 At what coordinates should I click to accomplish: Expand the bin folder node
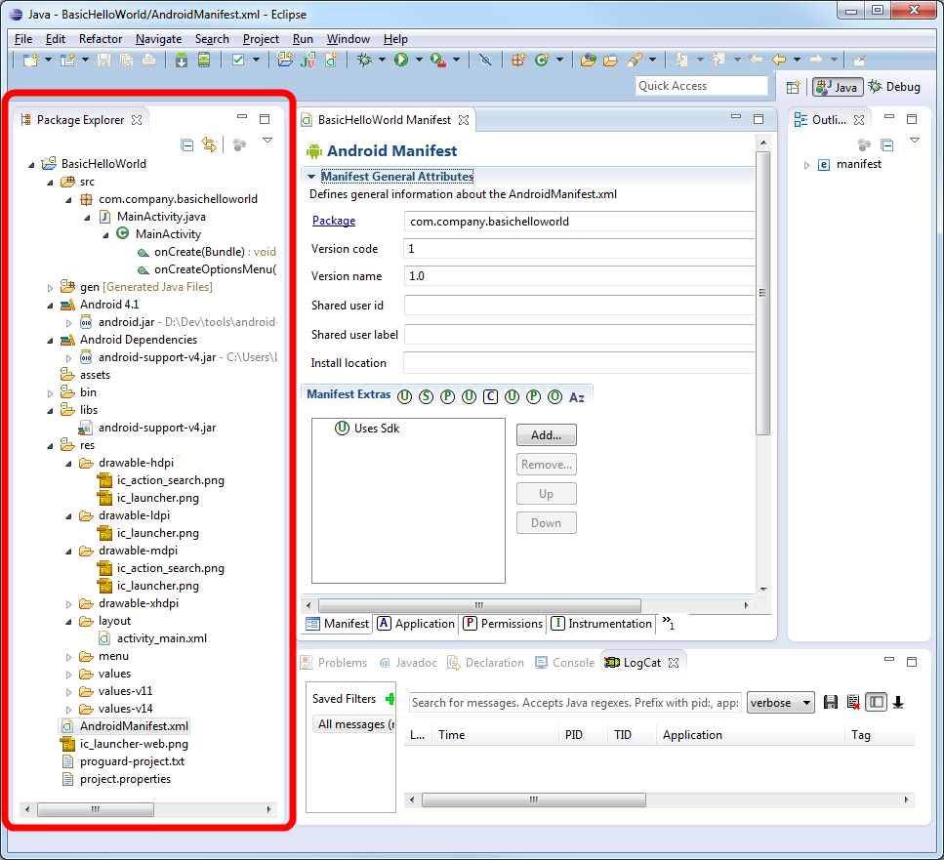(x=50, y=393)
